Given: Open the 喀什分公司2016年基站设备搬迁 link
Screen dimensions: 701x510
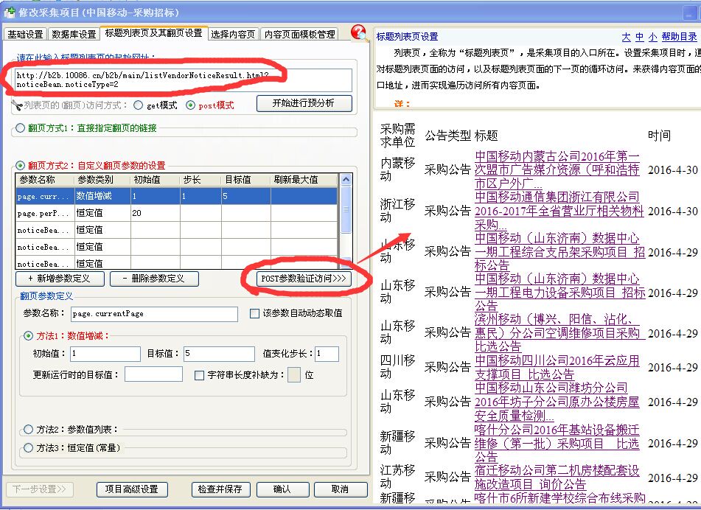Looking at the screenshot, I should tap(557, 443).
